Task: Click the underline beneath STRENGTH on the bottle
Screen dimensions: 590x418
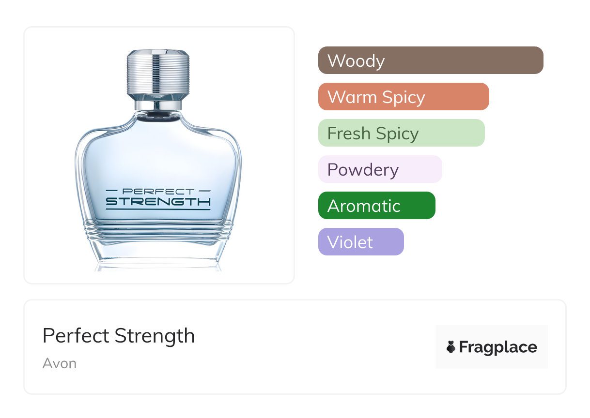Action: point(158,209)
